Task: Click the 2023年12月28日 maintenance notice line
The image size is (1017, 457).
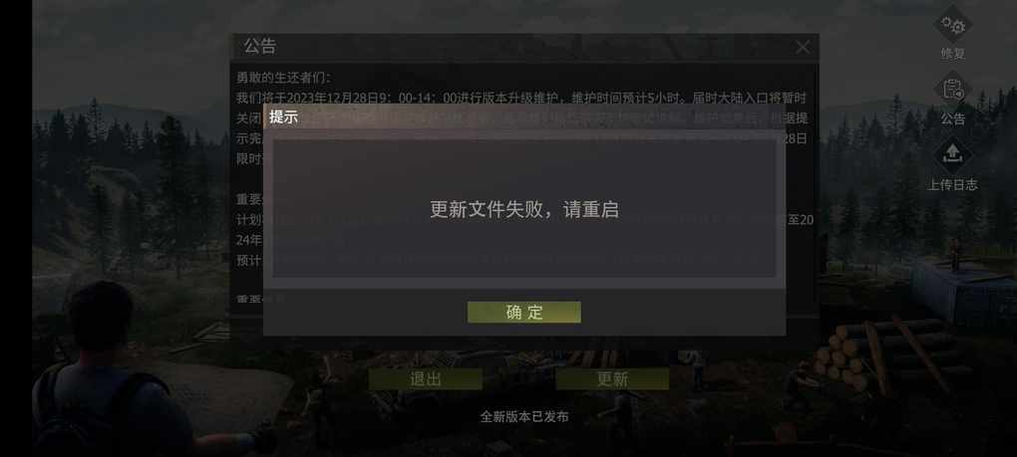Action: pyautogui.click(x=520, y=98)
